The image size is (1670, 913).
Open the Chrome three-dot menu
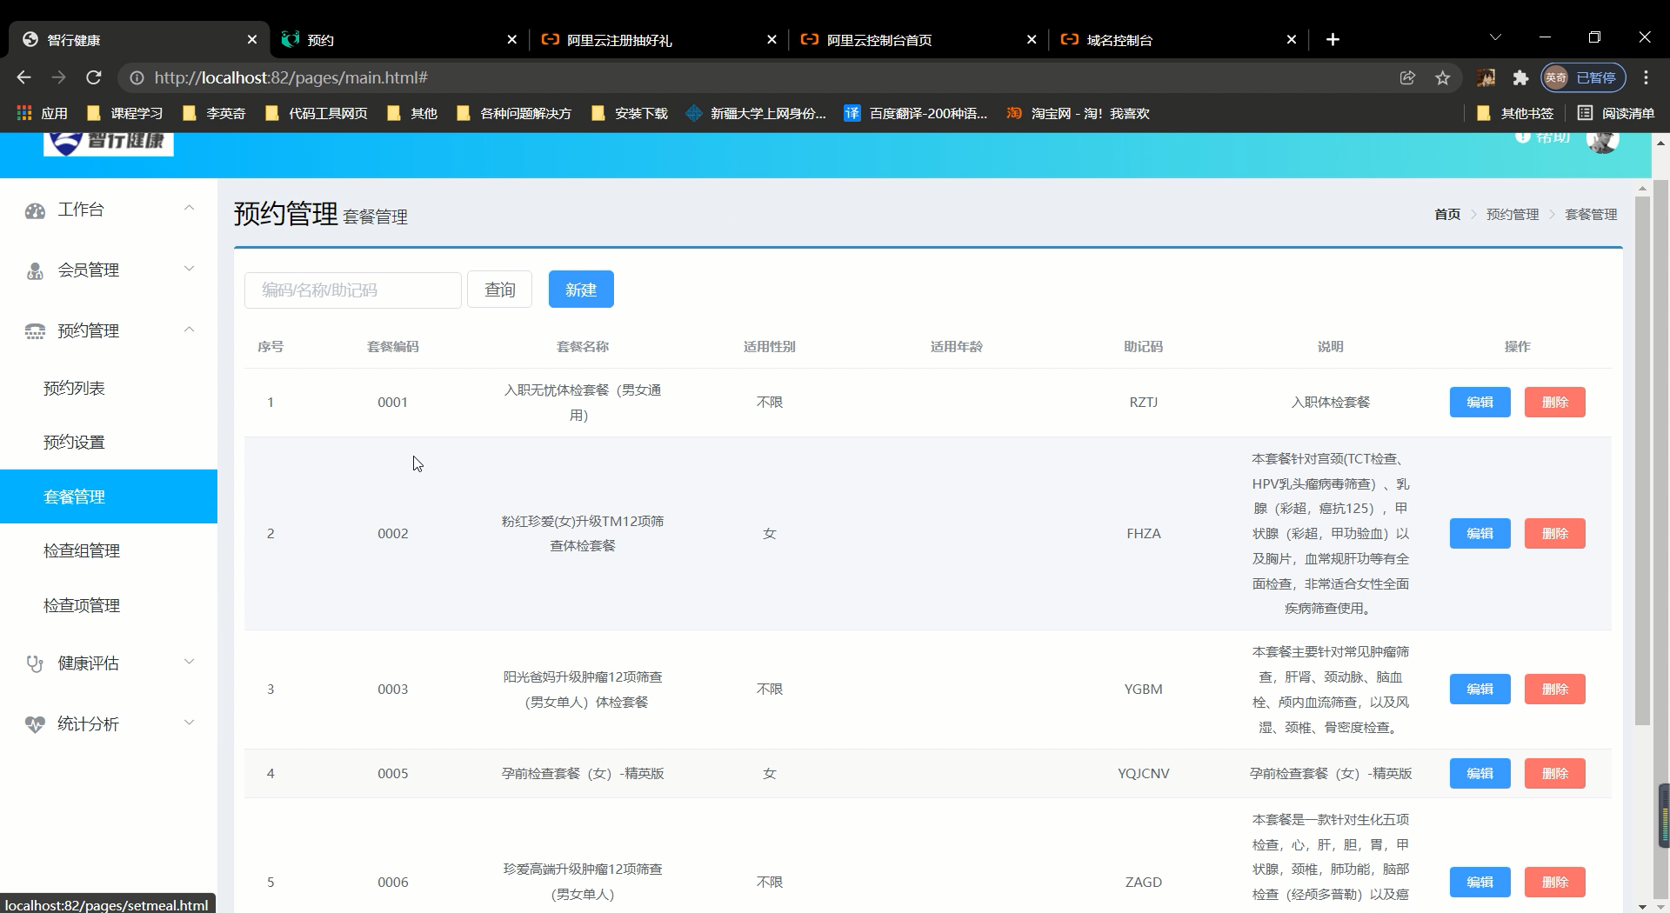click(1646, 77)
